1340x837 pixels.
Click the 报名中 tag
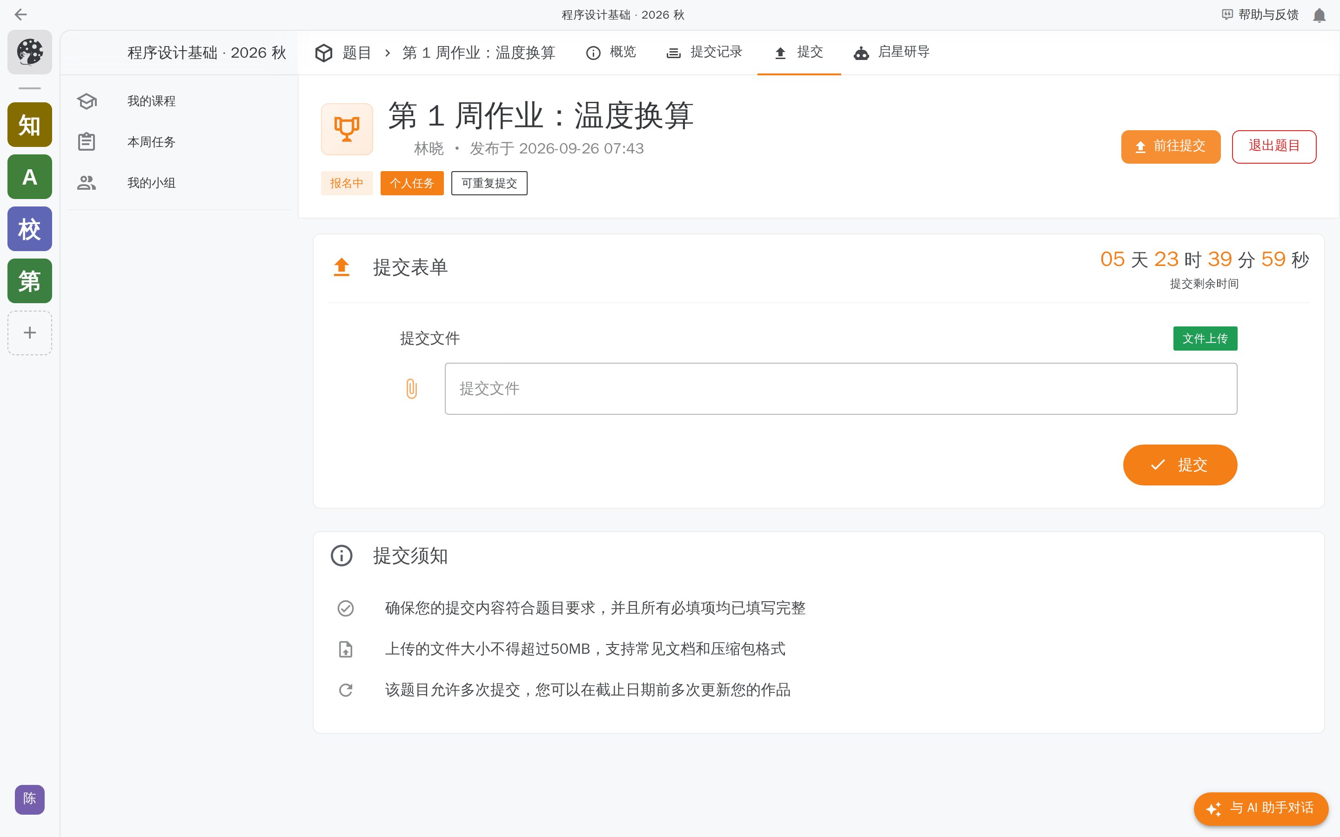347,183
